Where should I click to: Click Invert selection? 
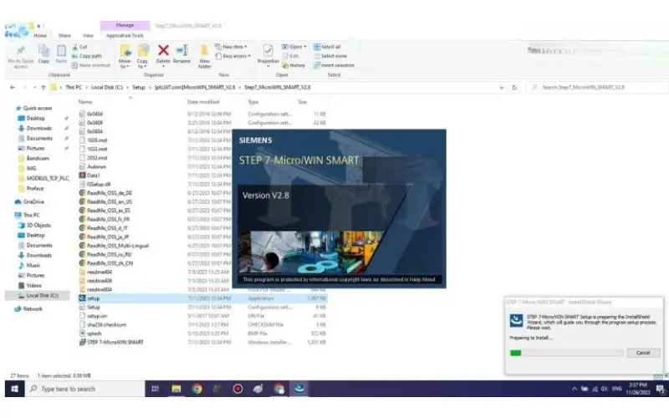pos(334,65)
